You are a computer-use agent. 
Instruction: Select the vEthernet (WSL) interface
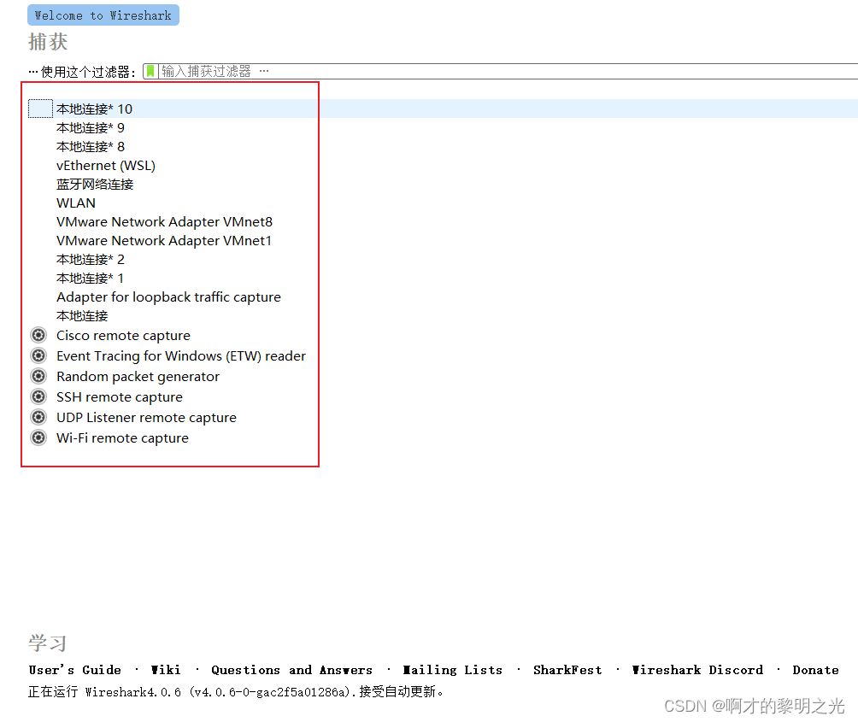[x=106, y=165]
